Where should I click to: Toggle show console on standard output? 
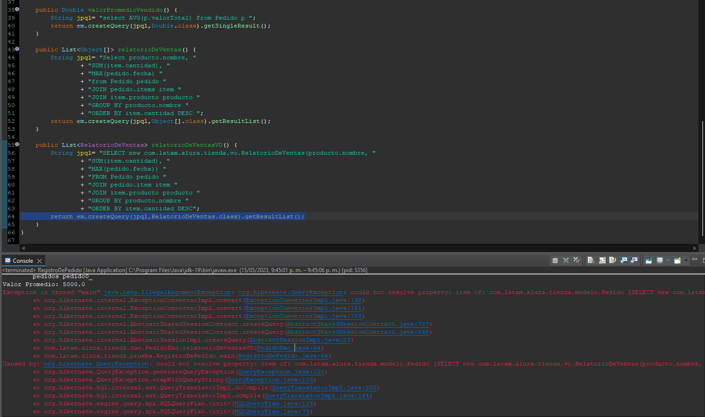[624, 260]
